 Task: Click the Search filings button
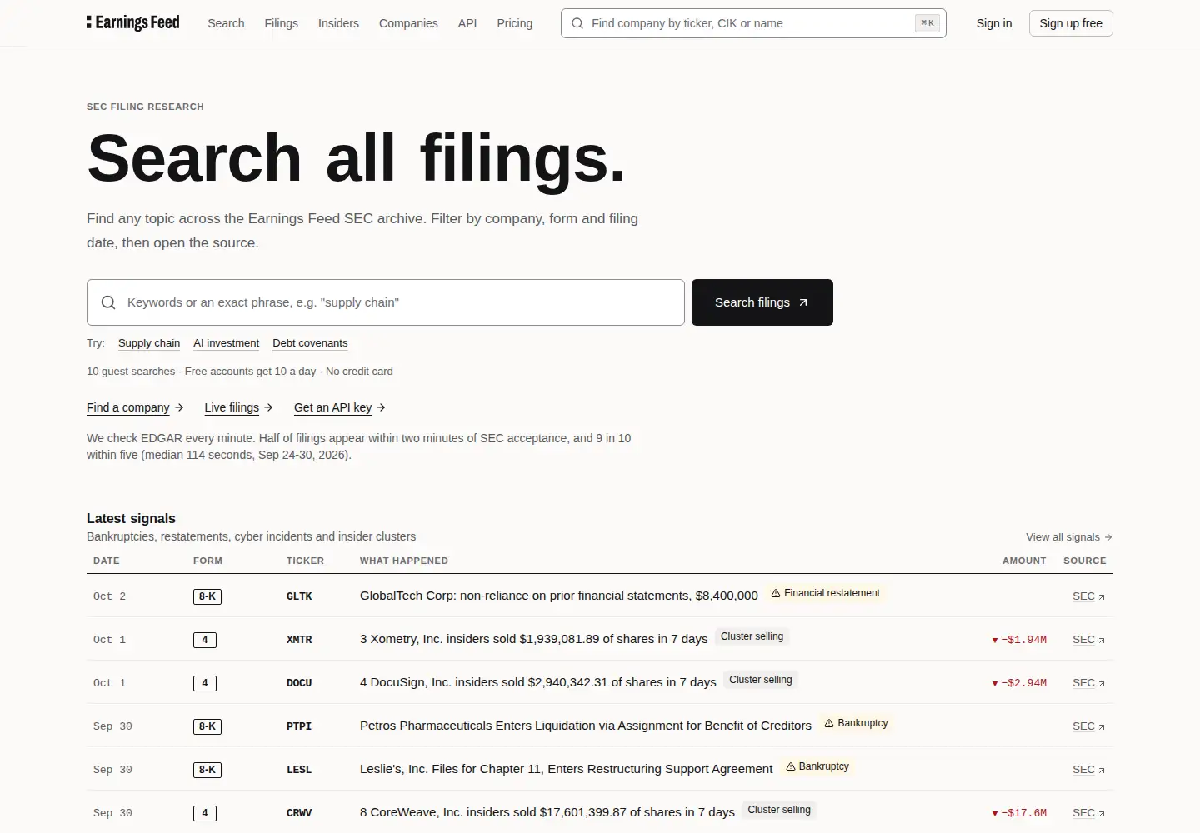click(762, 302)
